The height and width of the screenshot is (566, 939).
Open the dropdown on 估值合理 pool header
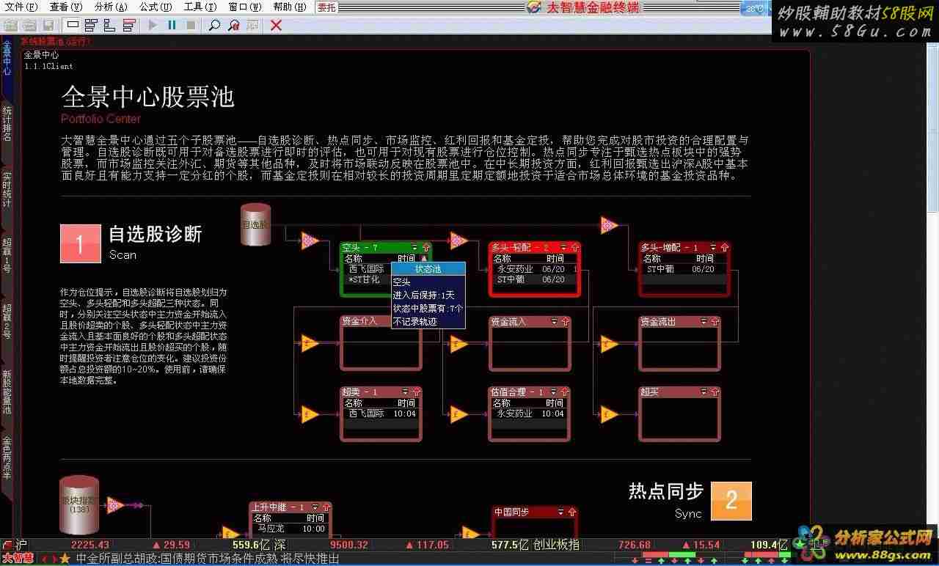(x=554, y=392)
